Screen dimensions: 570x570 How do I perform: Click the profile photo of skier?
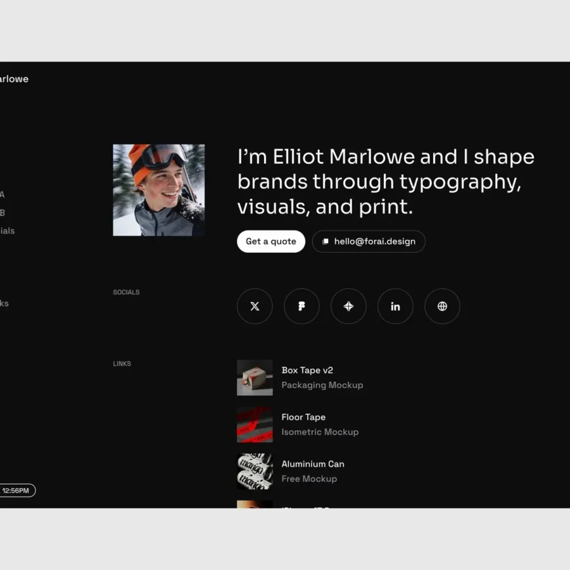(158, 190)
